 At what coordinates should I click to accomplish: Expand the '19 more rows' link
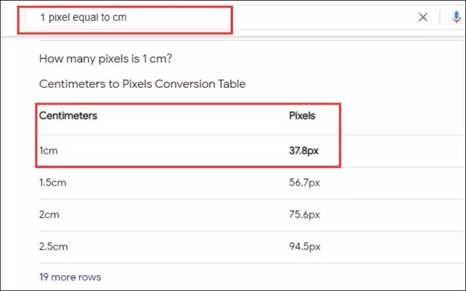coord(70,277)
